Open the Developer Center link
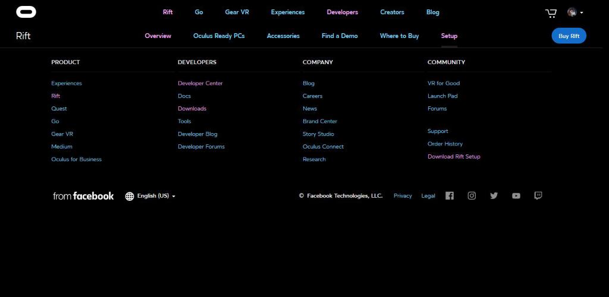The height and width of the screenshot is (297, 609). [200, 83]
